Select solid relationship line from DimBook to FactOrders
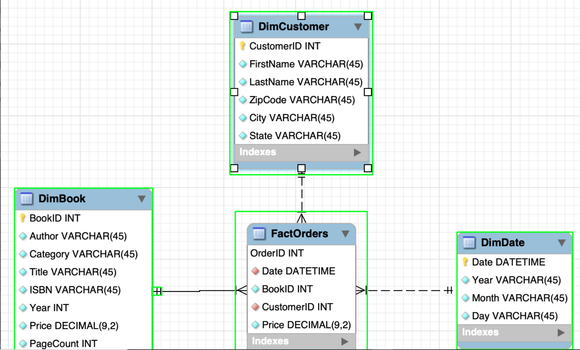 pos(200,291)
